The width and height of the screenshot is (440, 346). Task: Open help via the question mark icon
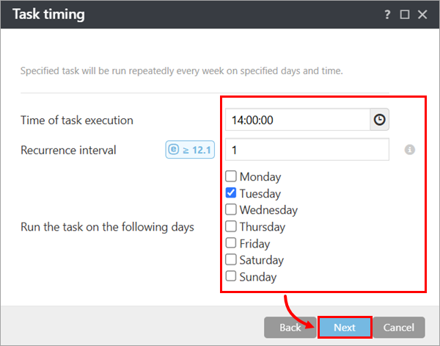387,15
